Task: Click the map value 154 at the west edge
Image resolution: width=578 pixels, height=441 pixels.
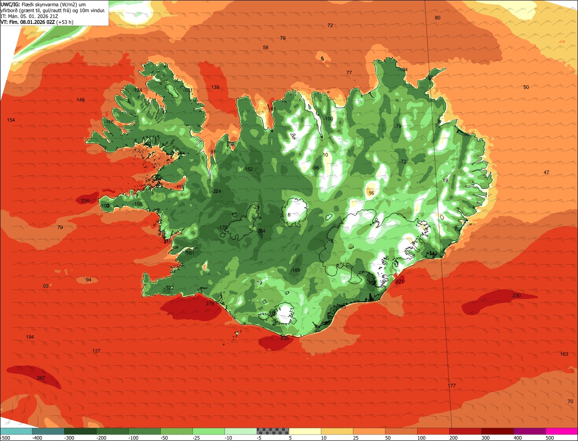Action: [11, 120]
